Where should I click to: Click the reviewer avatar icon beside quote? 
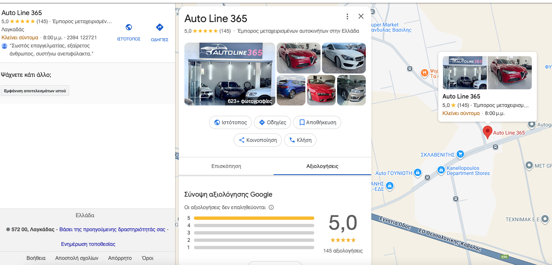(4, 46)
